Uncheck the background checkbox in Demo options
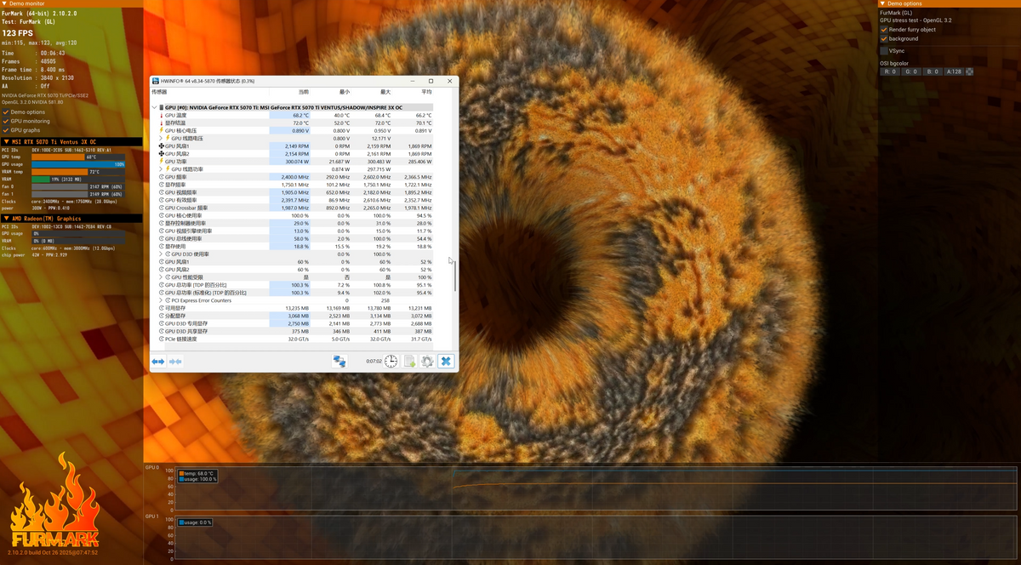The height and width of the screenshot is (565, 1021). [884, 39]
